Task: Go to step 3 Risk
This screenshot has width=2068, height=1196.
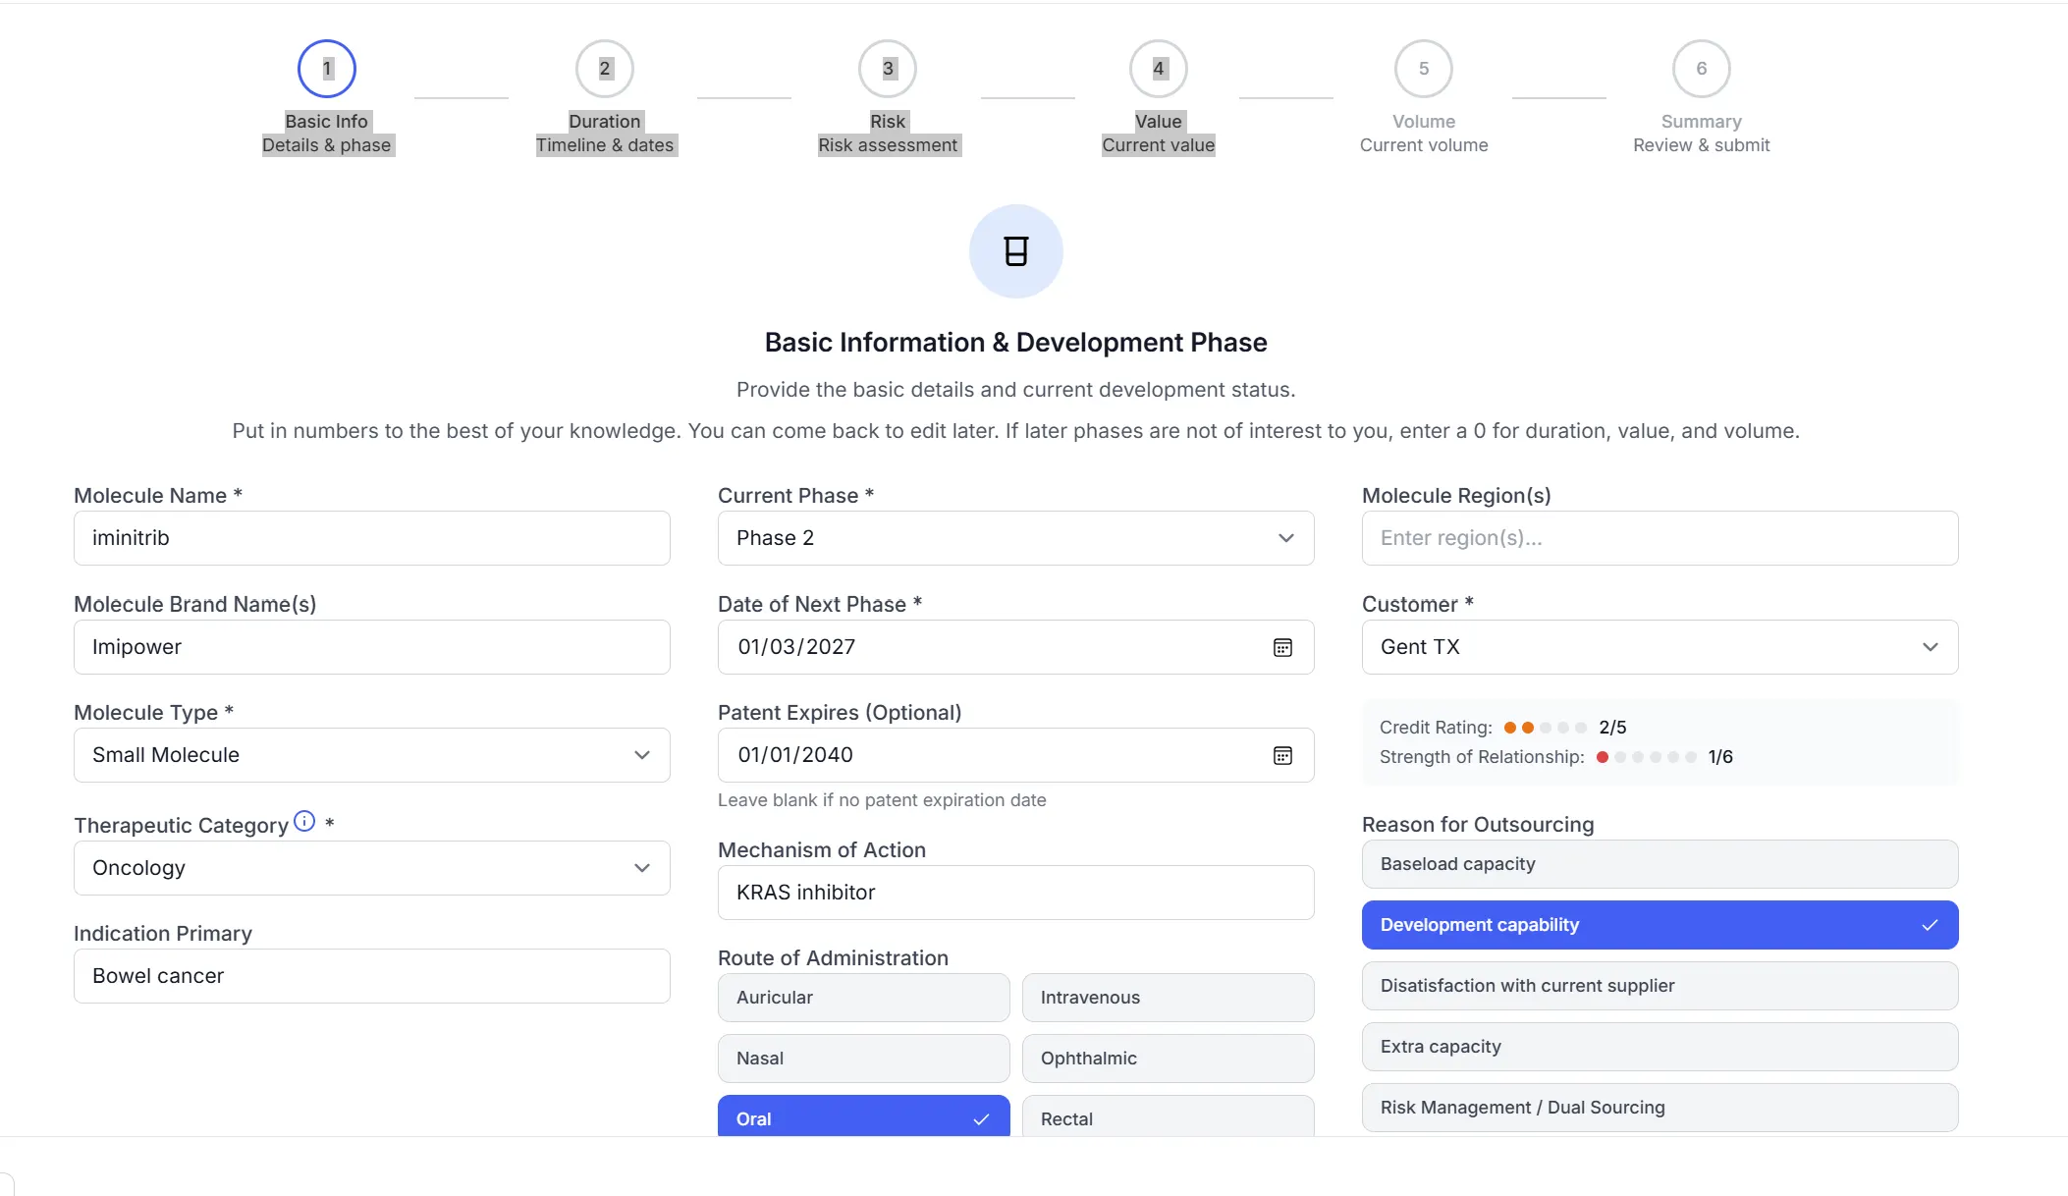Action: click(x=888, y=69)
